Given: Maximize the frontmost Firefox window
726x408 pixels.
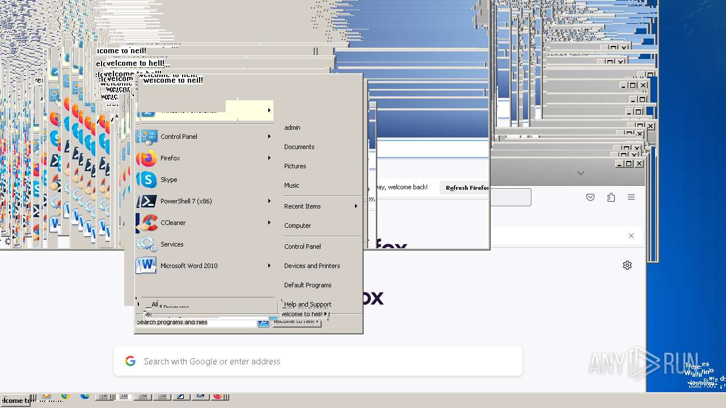Looking at the screenshot, I should coord(629,164).
